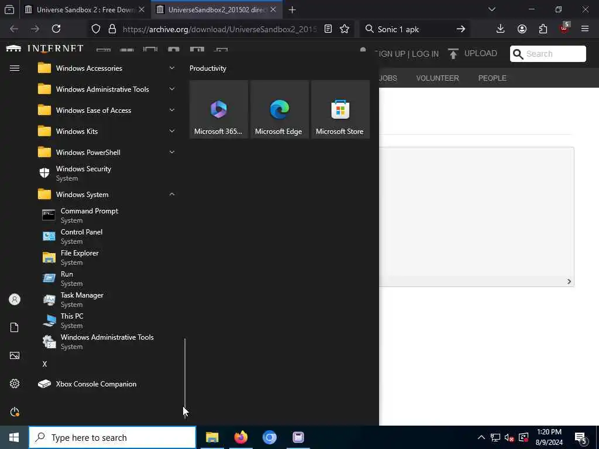This screenshot has height=449, width=599.
Task: Click the right scroll arrow of page box
Action: tap(569, 281)
